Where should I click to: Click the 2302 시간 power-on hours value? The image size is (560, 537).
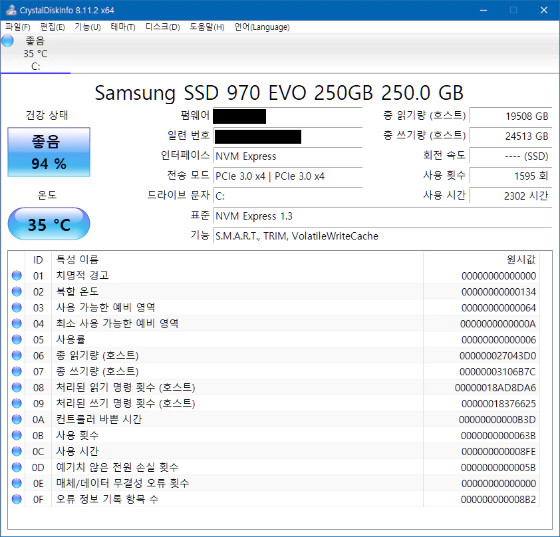click(511, 196)
